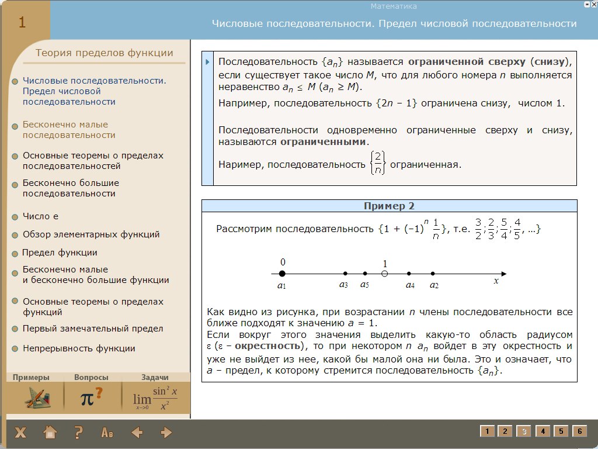Click the X exit icon in bottom bar
This screenshot has height=449, width=598.
[x=20, y=433]
